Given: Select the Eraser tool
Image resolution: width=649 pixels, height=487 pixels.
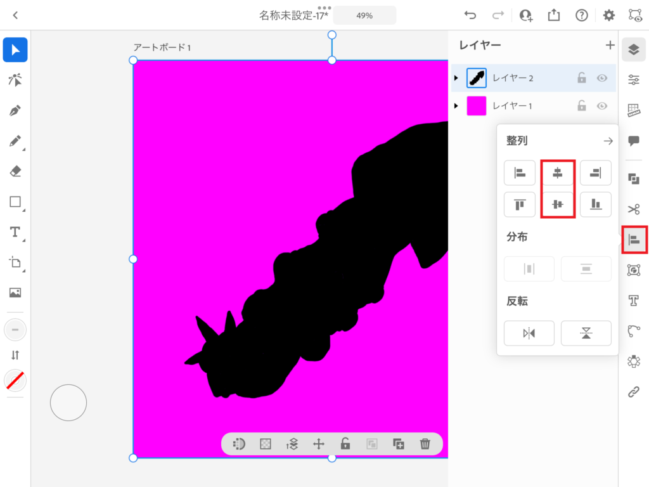Looking at the screenshot, I should (15, 171).
